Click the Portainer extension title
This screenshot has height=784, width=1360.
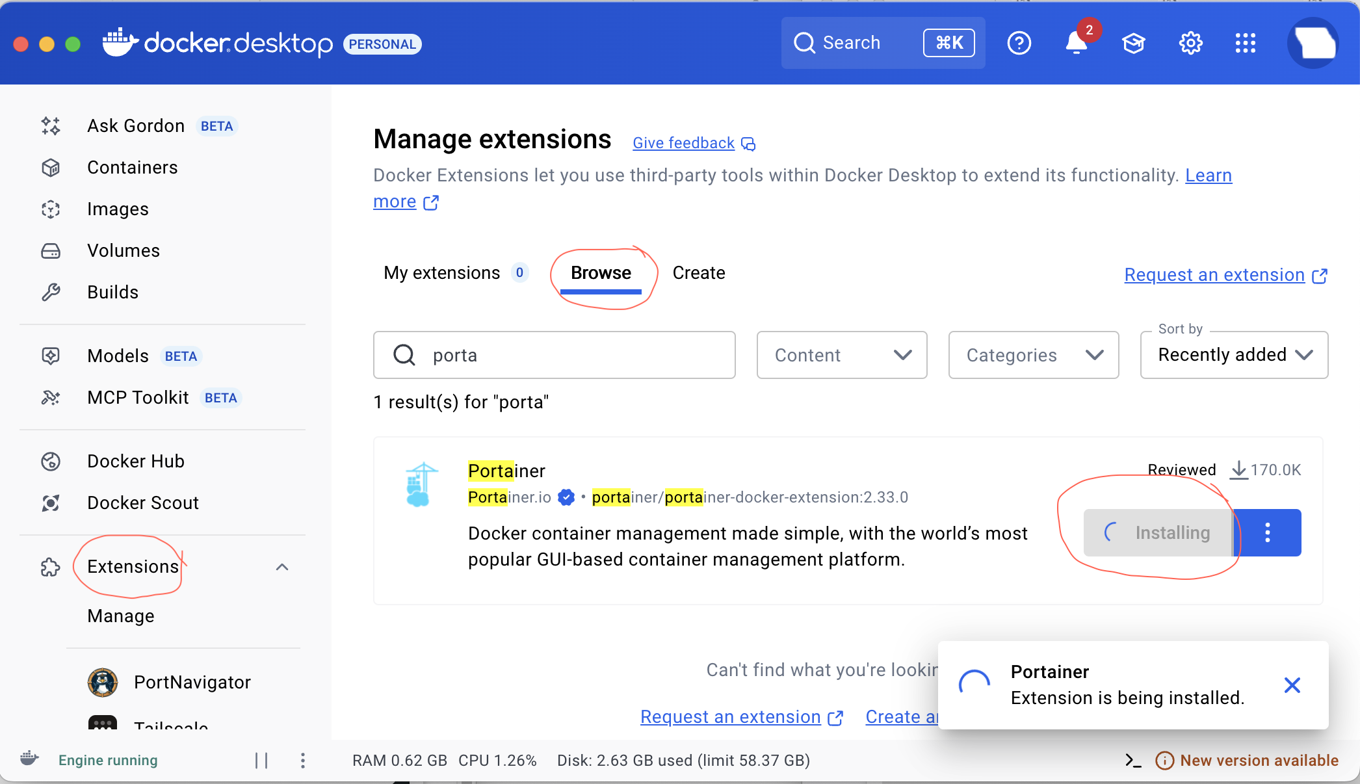pyautogui.click(x=506, y=471)
